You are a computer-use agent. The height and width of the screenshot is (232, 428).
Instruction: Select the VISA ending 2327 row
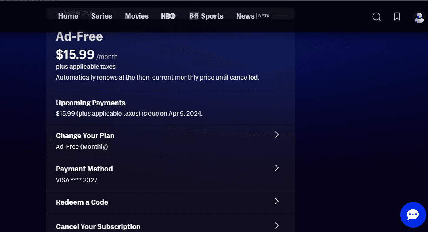[76, 180]
